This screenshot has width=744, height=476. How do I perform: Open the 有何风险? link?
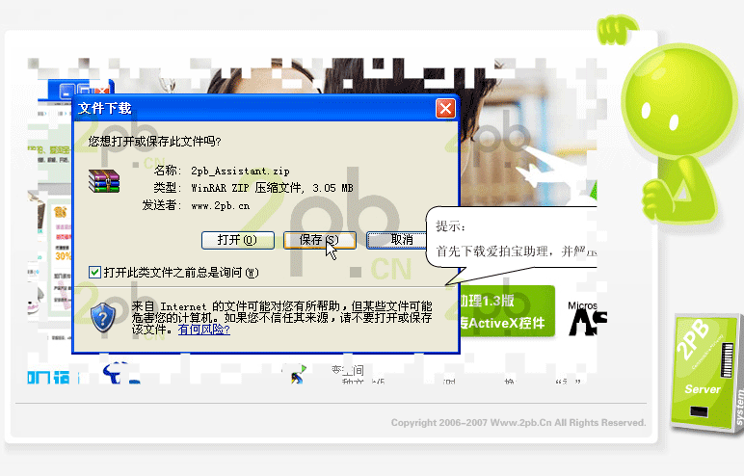[x=204, y=329]
